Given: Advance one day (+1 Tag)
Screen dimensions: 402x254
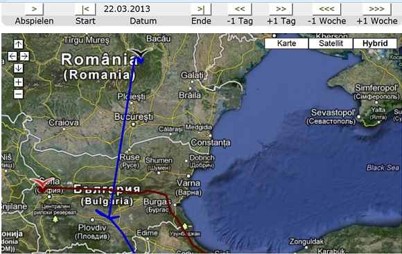Looking at the screenshot, I should pyautogui.click(x=281, y=9).
